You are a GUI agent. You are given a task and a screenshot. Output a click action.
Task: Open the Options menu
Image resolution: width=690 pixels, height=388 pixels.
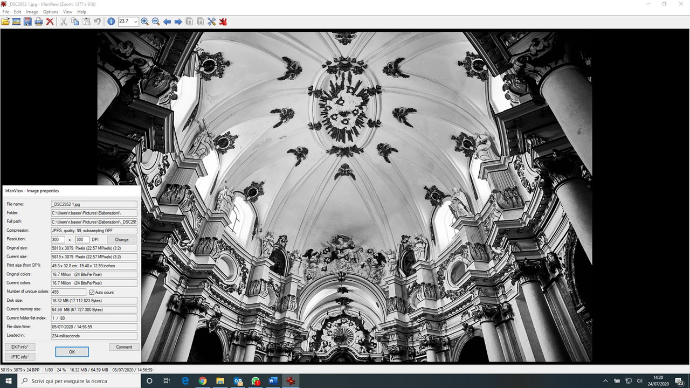[51, 12]
